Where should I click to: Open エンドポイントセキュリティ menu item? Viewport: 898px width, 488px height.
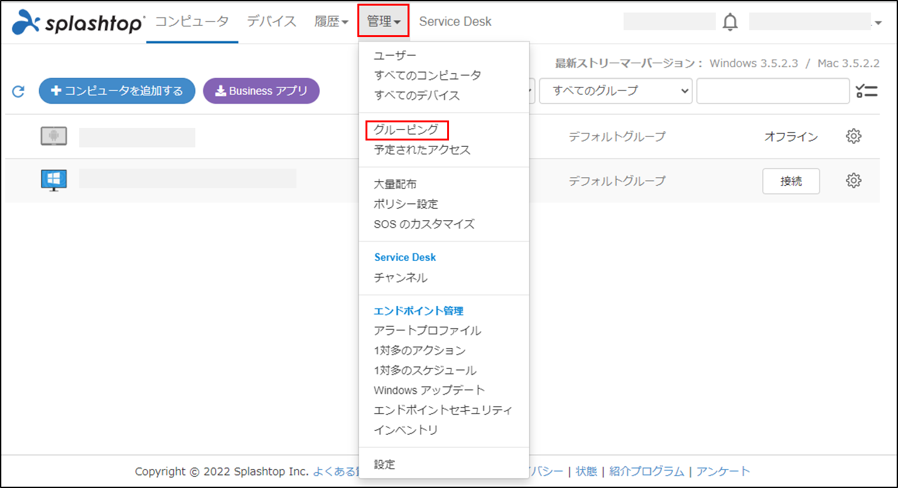click(x=443, y=410)
